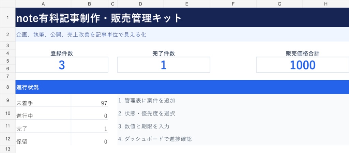Click the '保留' cell
This screenshot has width=349, height=153.
tap(43, 139)
